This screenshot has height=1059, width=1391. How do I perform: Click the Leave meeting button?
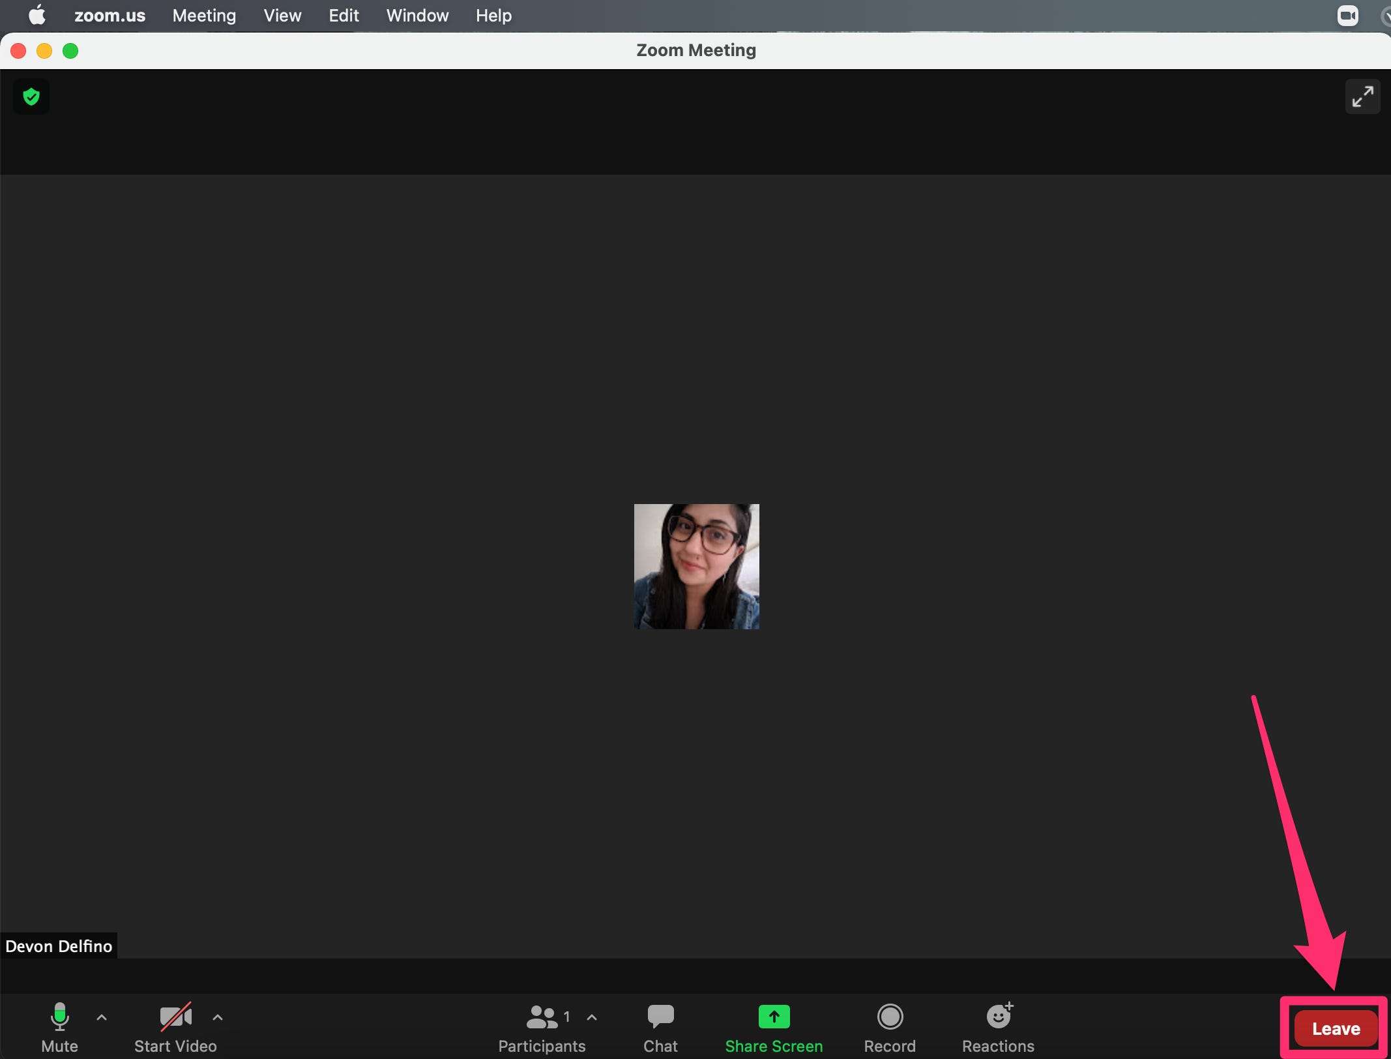[x=1334, y=1028]
